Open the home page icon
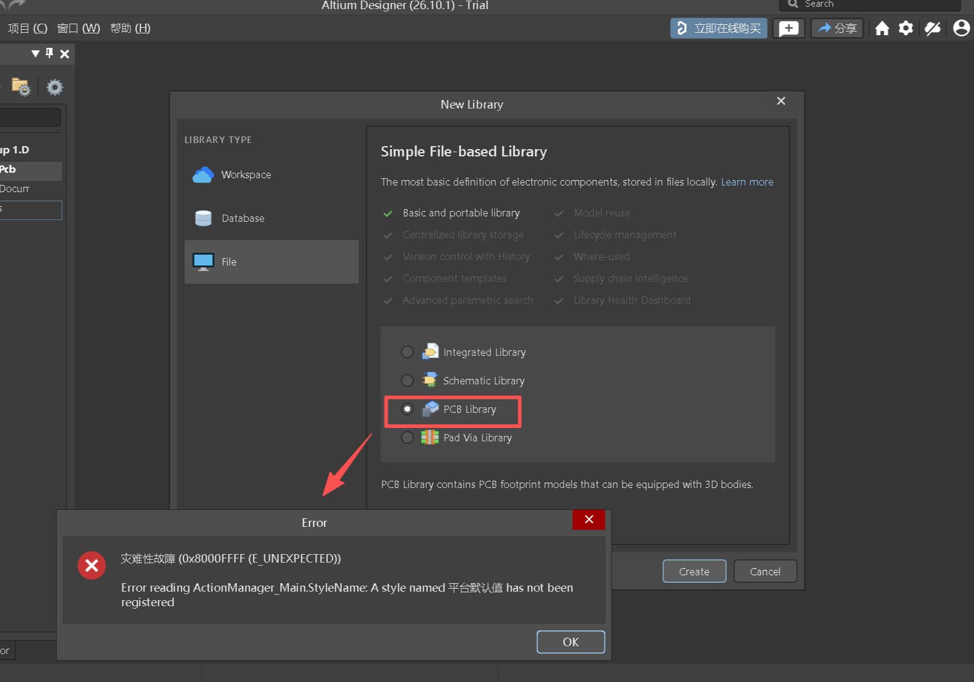The image size is (974, 682). click(882, 28)
